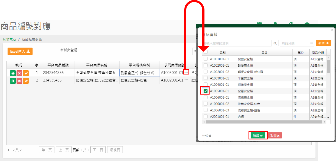This screenshot has height=161, width=336.
Task: Uncheck the box for A1005001-01 全罩安全帽
Action: [x=206, y=91]
